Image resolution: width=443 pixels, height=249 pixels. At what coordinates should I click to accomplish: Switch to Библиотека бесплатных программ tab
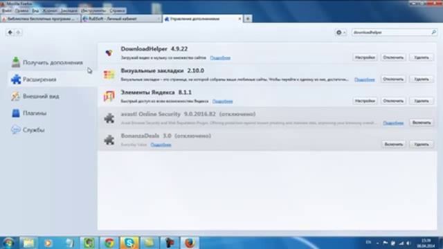pyautogui.click(x=40, y=19)
